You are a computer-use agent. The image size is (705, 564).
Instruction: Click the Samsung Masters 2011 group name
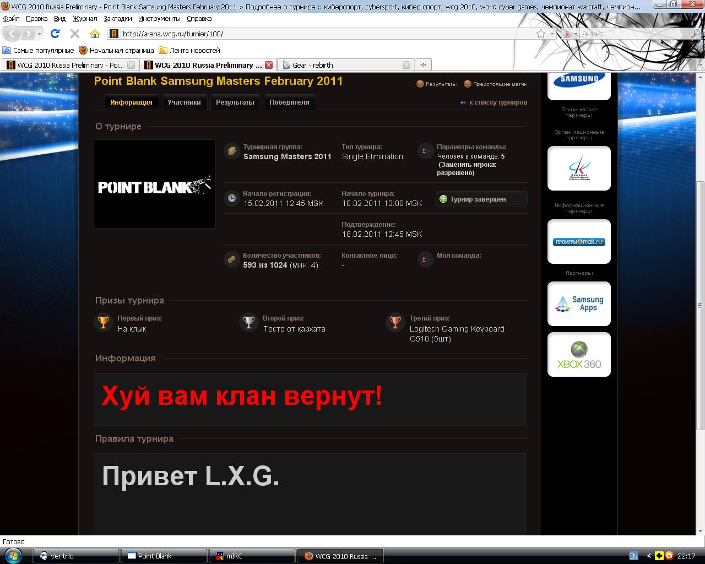click(288, 156)
